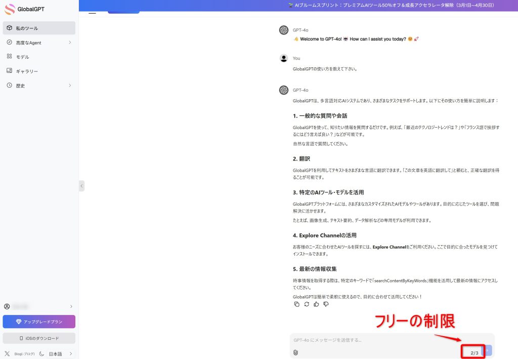The width and height of the screenshot is (518, 359).
Task: Open the Blog link in sidebar footer
Action: click(25, 353)
